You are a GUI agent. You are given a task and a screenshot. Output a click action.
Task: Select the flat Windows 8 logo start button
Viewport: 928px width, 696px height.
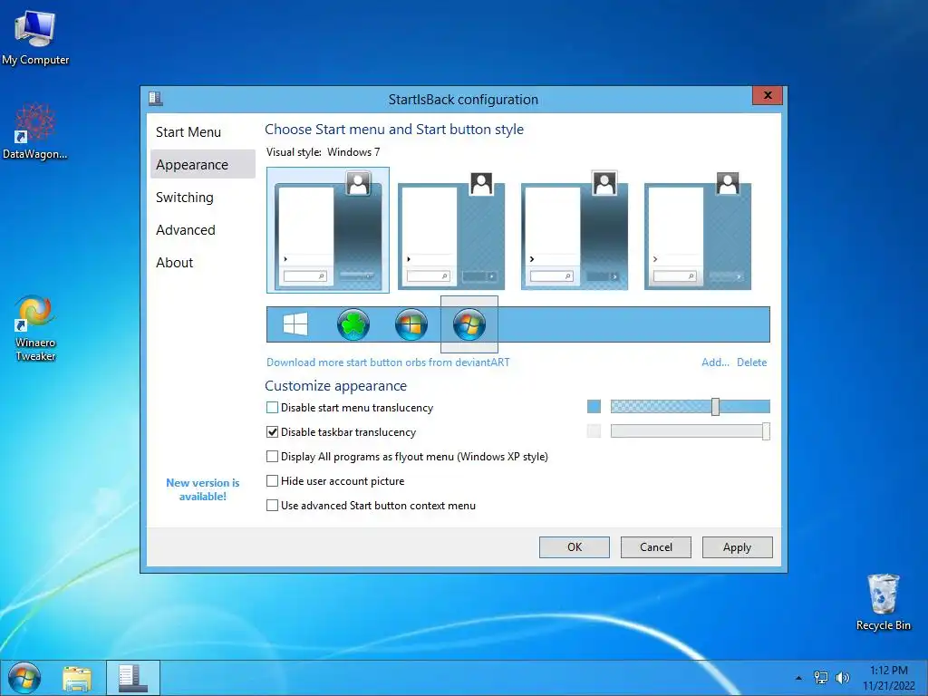pos(295,324)
